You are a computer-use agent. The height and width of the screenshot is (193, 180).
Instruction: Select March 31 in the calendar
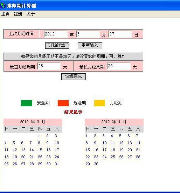click(57, 164)
